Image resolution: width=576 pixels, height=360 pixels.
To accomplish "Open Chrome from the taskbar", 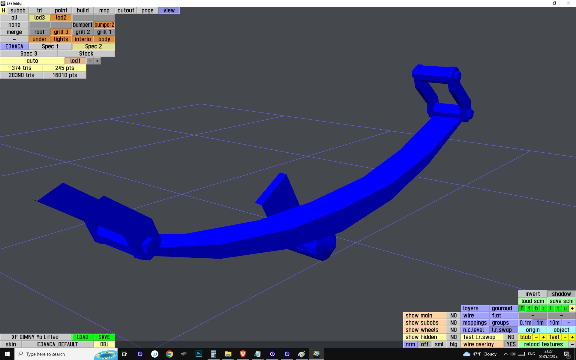I will coord(169,354).
